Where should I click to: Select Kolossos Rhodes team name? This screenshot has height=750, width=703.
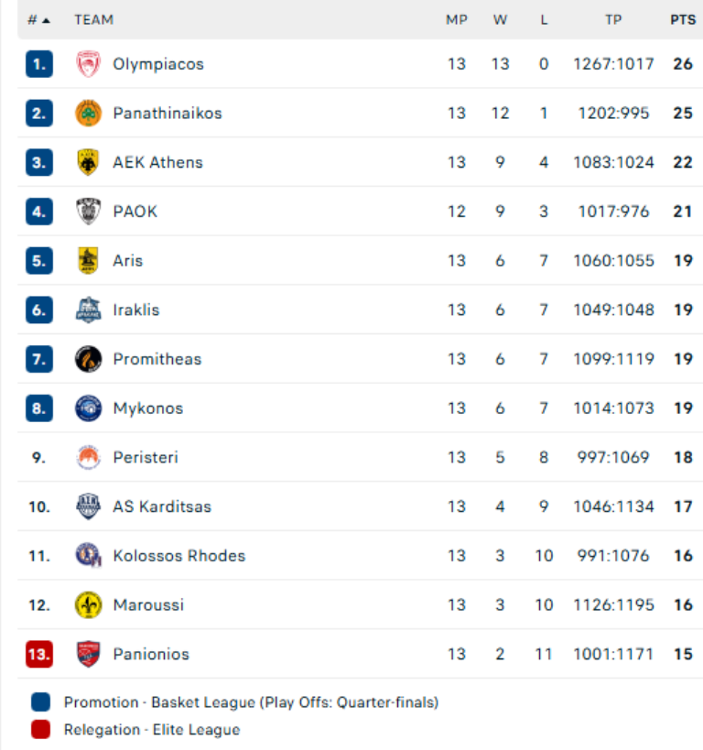click(178, 556)
